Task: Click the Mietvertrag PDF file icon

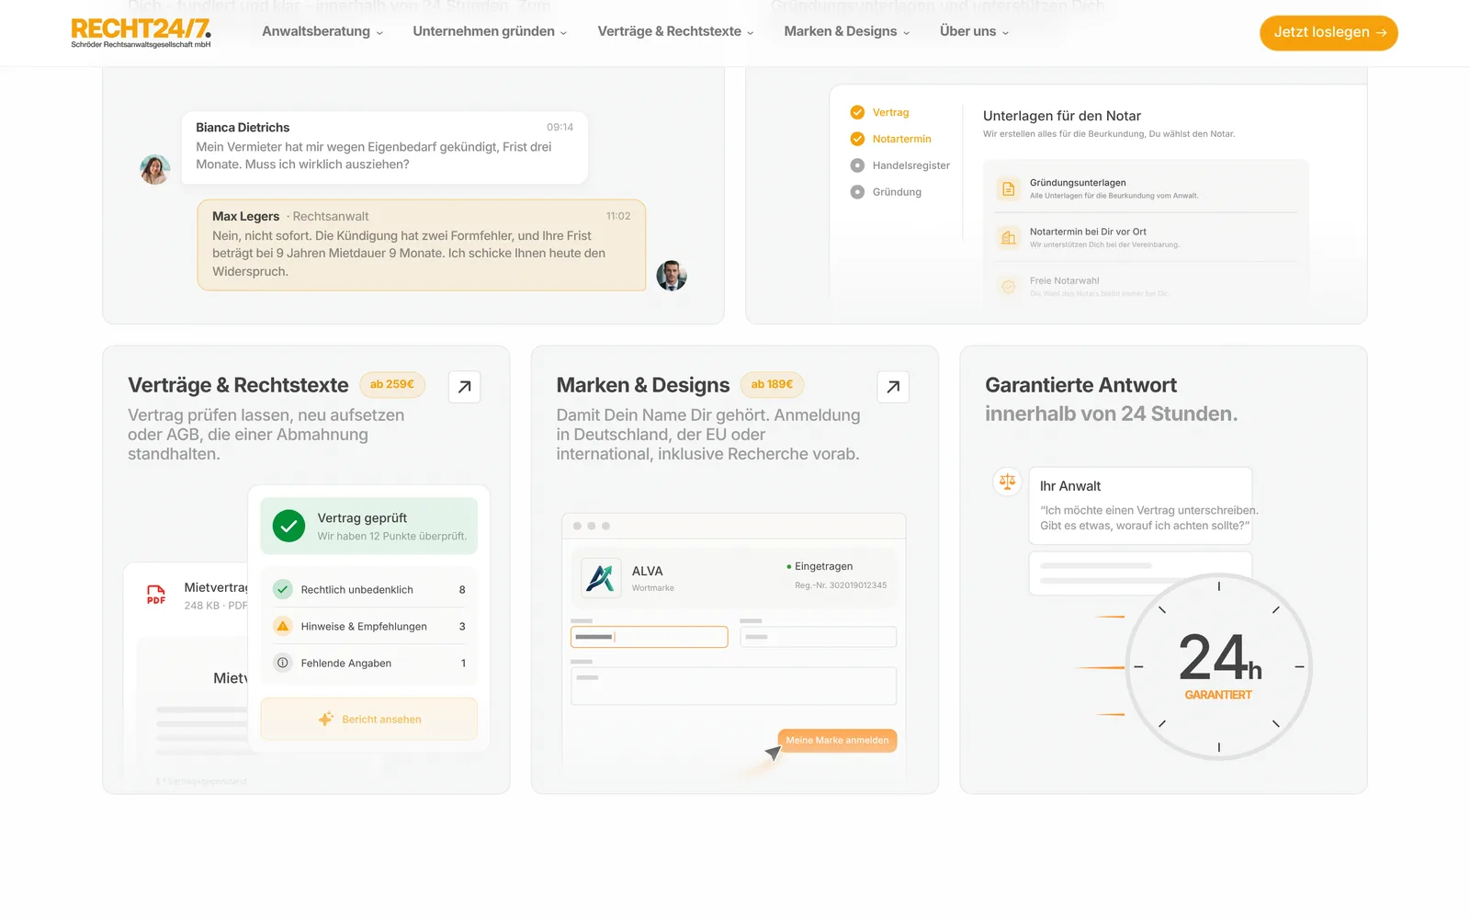Action: 156,595
